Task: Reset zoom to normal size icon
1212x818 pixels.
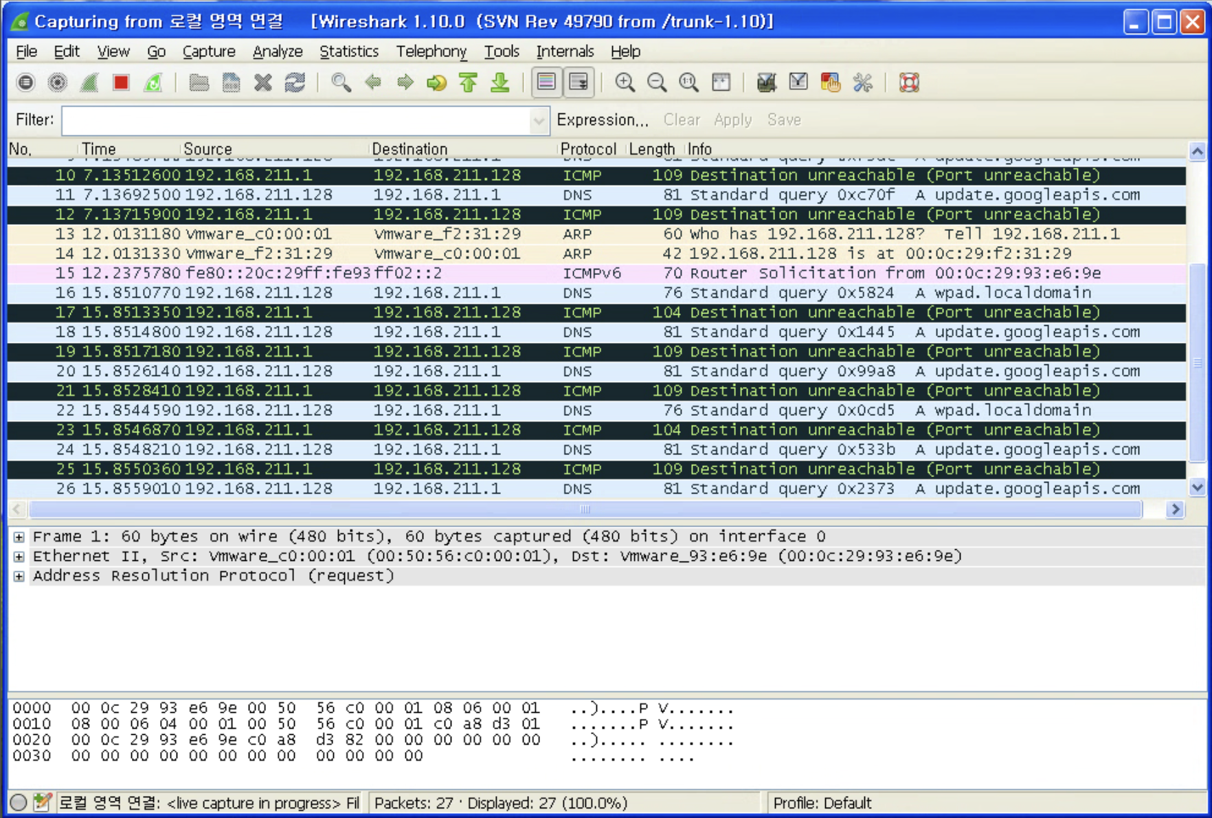Action: (688, 82)
